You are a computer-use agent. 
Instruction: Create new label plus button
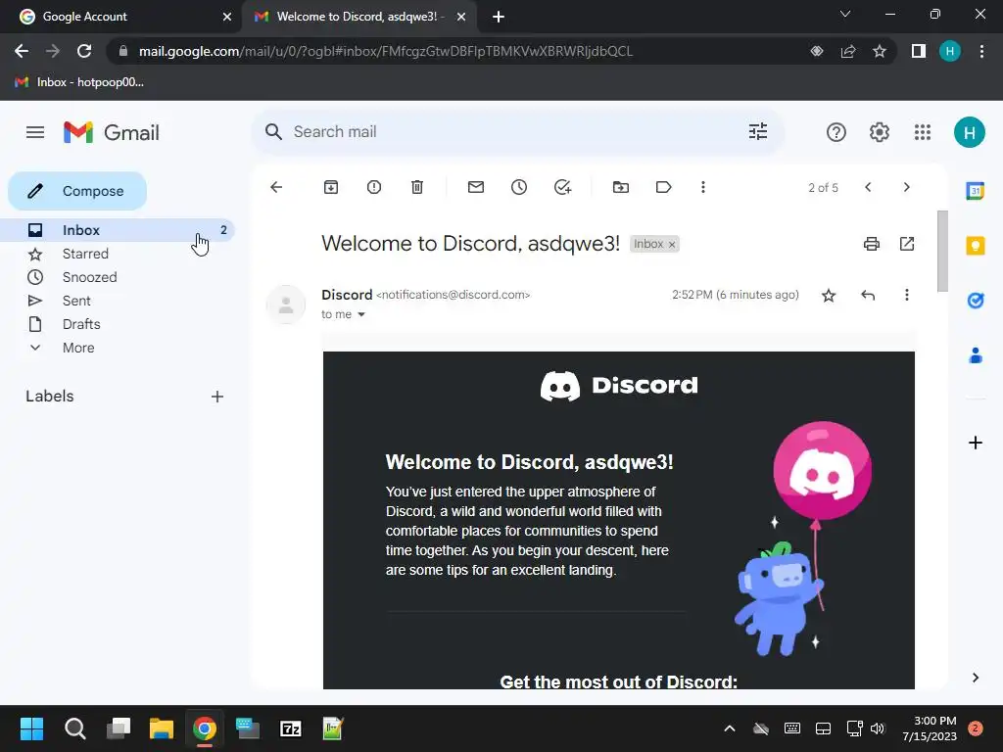tap(217, 397)
